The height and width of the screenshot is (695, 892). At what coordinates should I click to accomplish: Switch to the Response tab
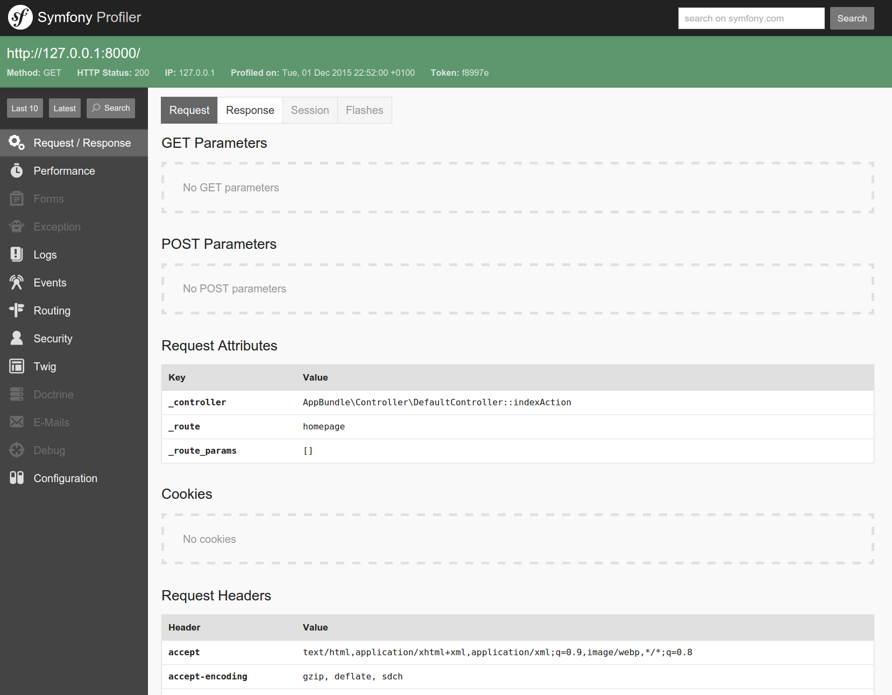tap(250, 110)
